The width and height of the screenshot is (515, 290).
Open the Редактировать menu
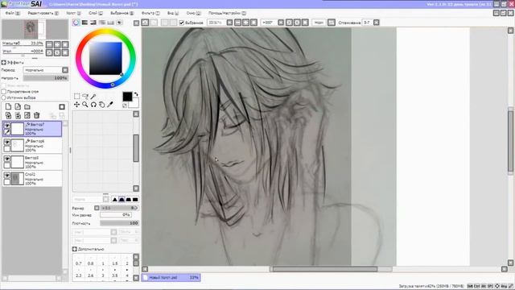coord(43,13)
